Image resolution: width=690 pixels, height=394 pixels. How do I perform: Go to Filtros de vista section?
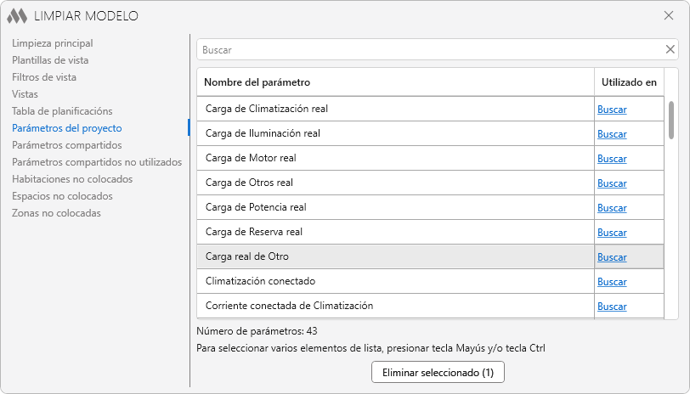coord(44,77)
